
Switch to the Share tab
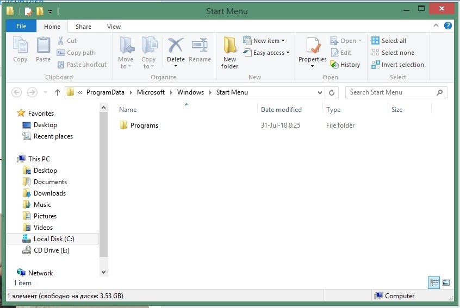[x=83, y=27]
